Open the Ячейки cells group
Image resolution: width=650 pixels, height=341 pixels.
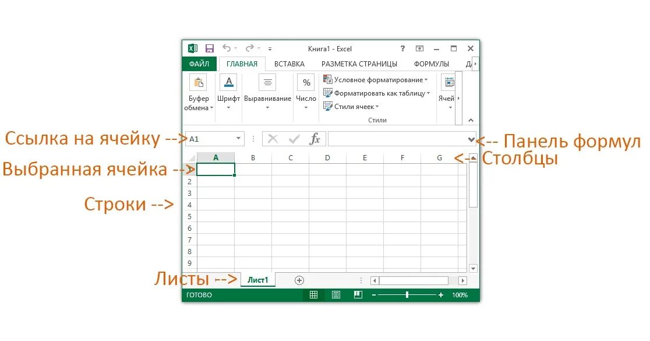448,93
